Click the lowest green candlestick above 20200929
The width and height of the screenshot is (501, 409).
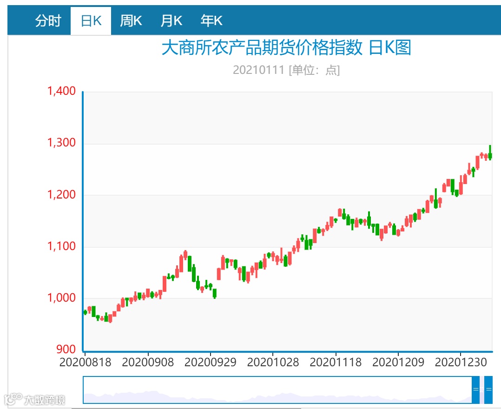click(x=215, y=293)
